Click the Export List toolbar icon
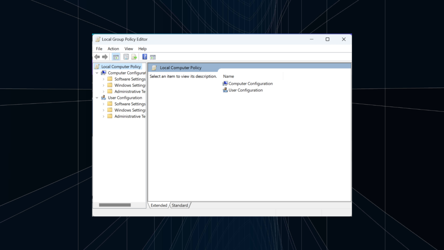This screenshot has width=444, height=250. point(134,57)
